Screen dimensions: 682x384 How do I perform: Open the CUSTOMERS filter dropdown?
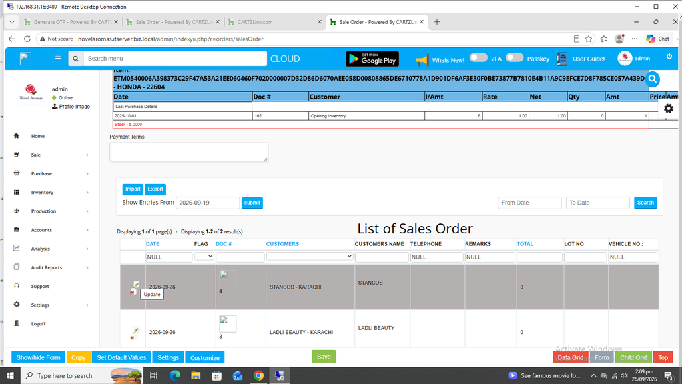(309, 257)
